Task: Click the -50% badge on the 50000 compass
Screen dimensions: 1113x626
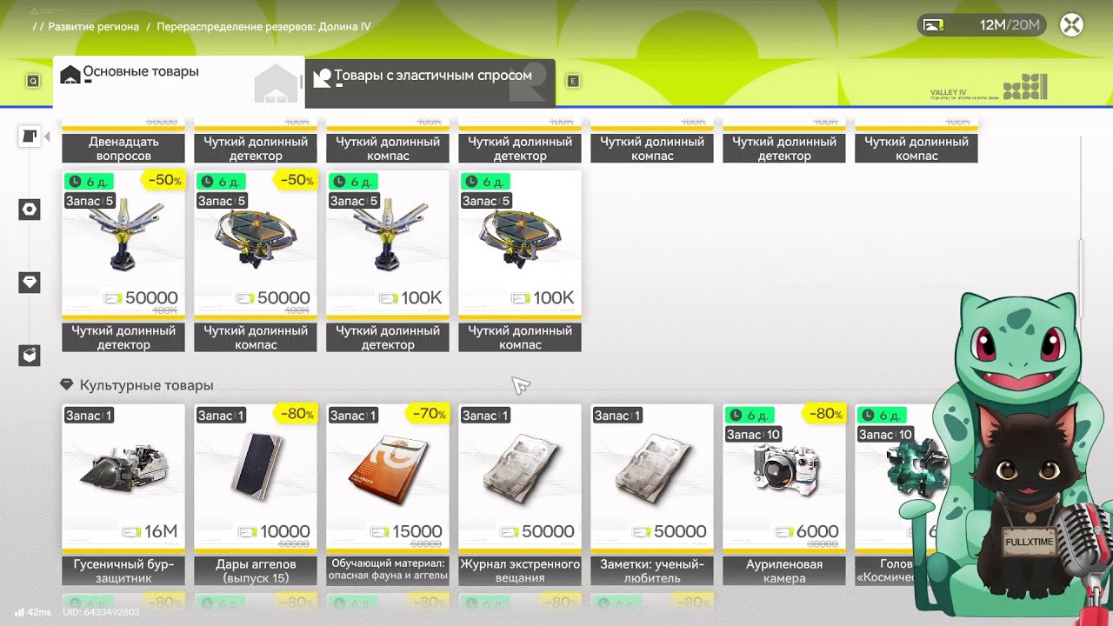Action: [x=297, y=181]
